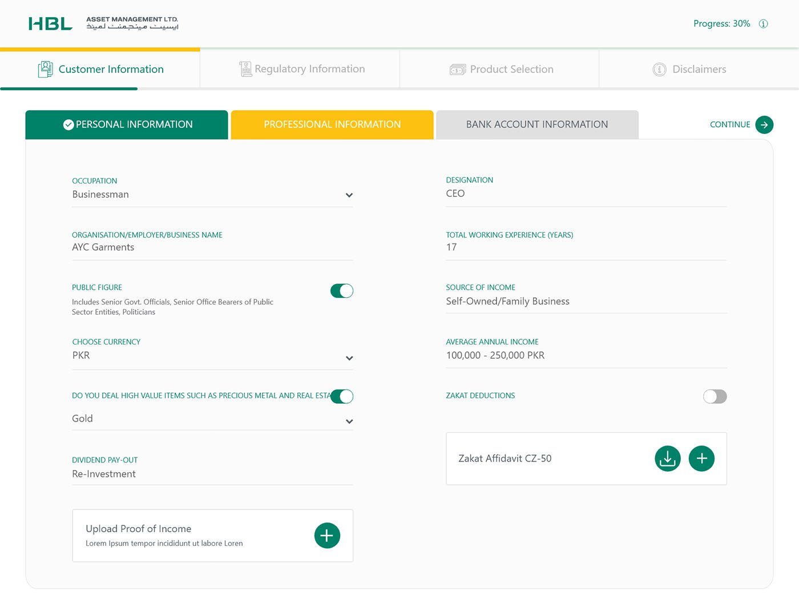Expand the Occupation dropdown
799x612 pixels.
(x=349, y=195)
